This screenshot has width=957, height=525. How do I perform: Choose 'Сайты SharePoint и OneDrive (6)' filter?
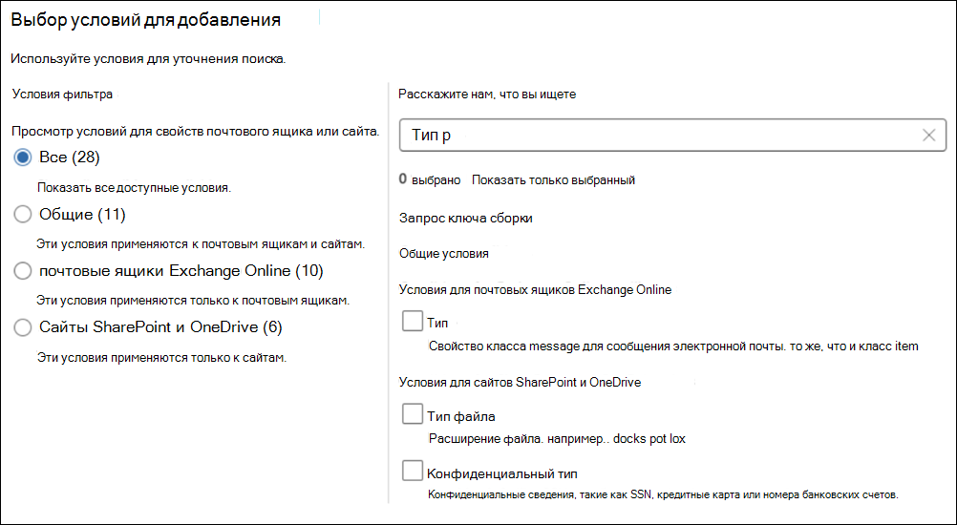[x=23, y=327]
